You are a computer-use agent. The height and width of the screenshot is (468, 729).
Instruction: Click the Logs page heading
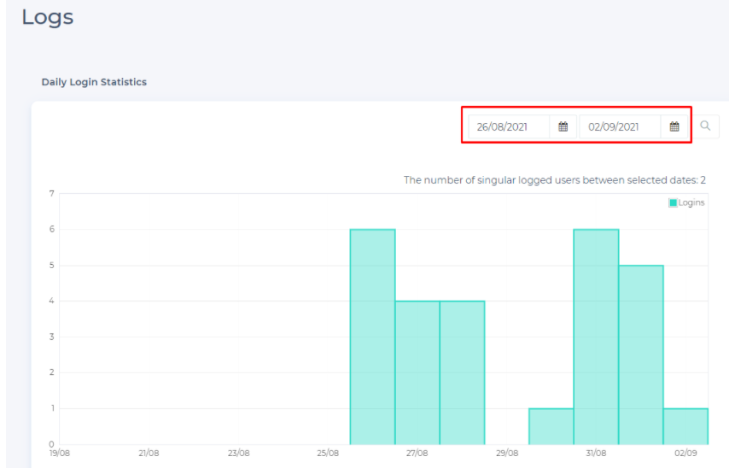[x=48, y=17]
